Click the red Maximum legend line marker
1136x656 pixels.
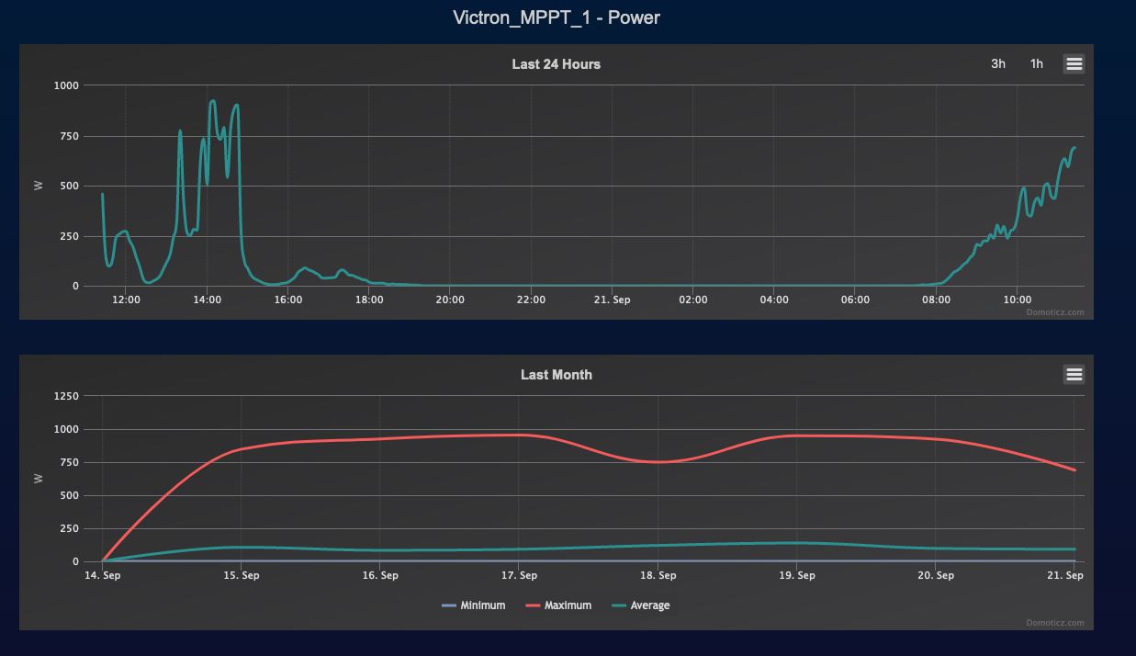tap(533, 605)
